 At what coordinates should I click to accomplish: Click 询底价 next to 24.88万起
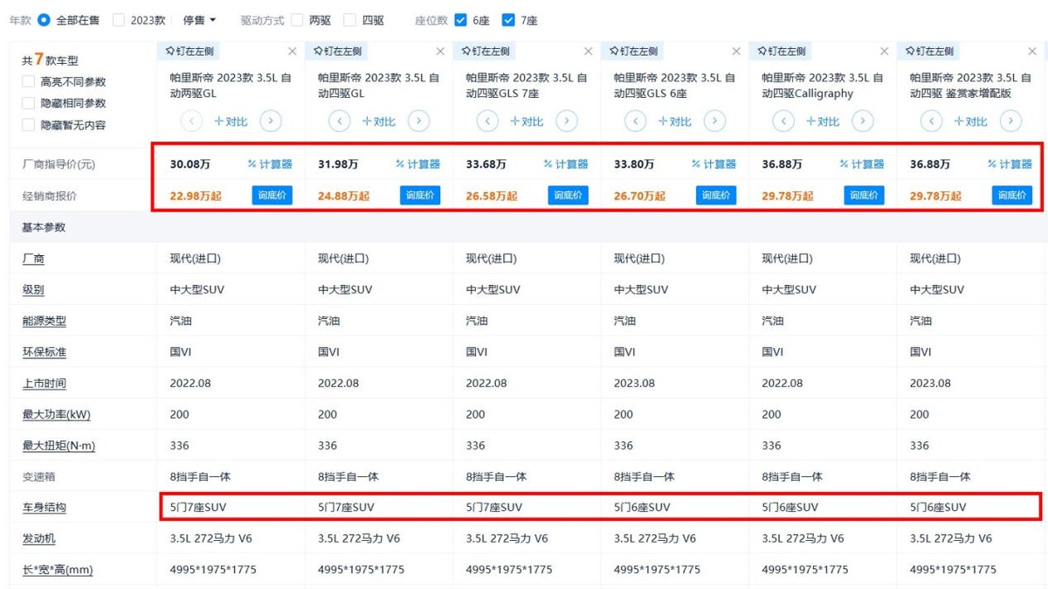[420, 196]
